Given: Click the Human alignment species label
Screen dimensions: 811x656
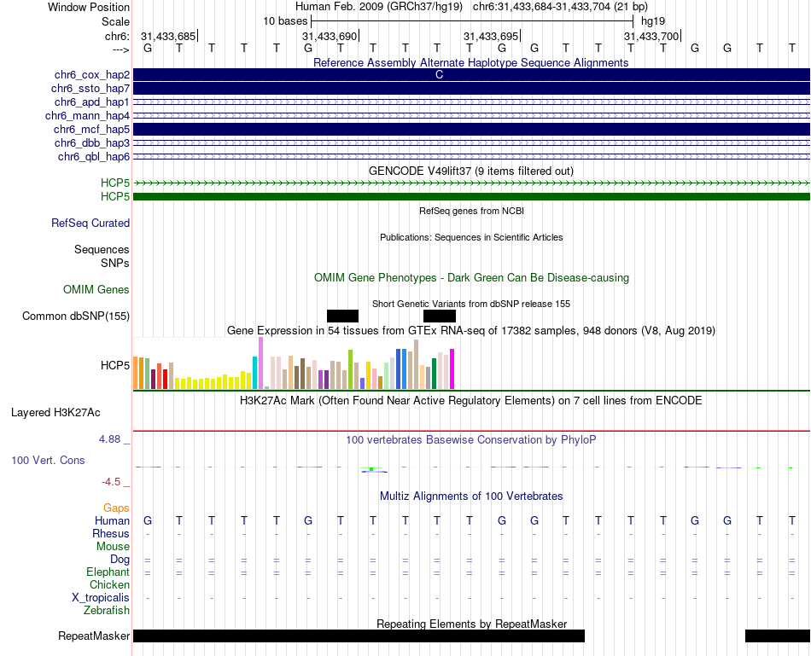Looking at the screenshot, I should pos(112,520).
